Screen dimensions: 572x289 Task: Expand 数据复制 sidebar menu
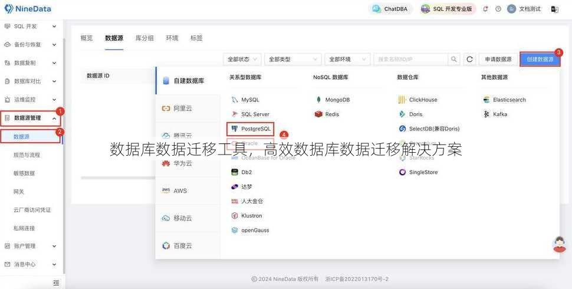31,63
